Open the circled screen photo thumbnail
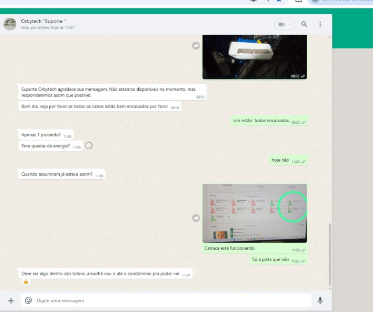Viewport: 373px width, 312px height. [254, 213]
